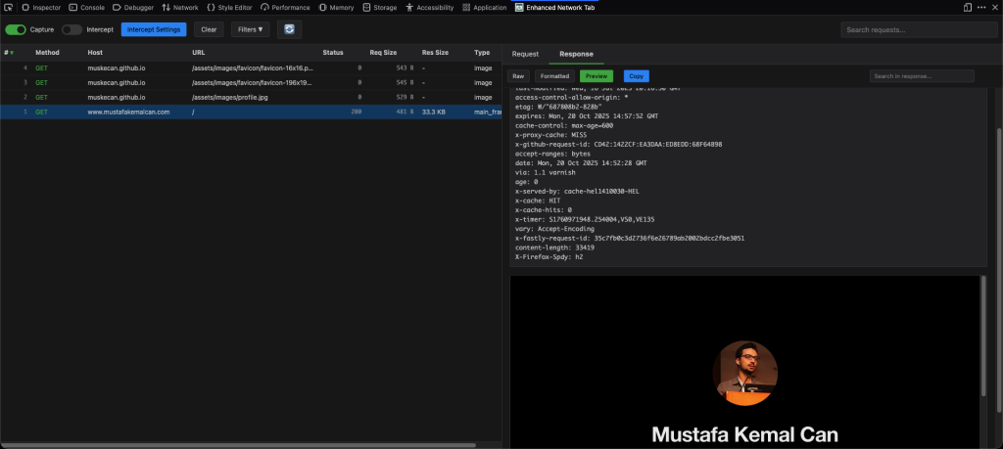
Task: Select the Enhanced Network Tab
Action: pyautogui.click(x=560, y=7)
